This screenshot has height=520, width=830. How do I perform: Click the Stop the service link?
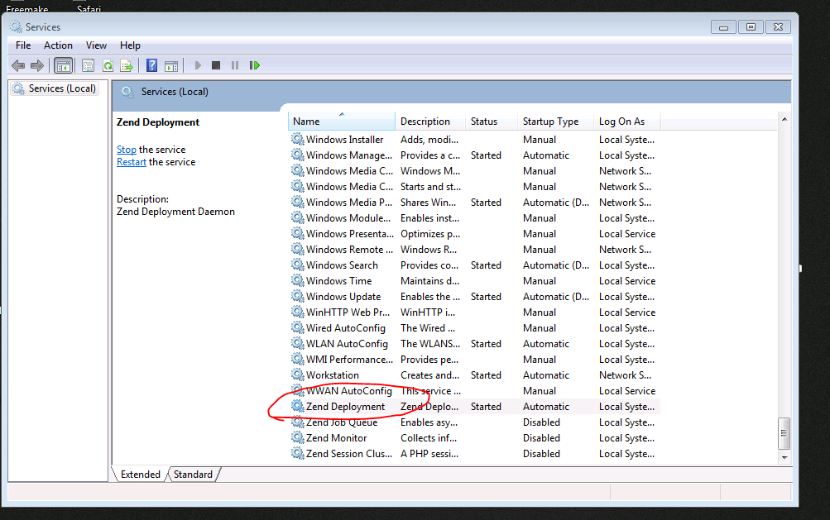126,150
